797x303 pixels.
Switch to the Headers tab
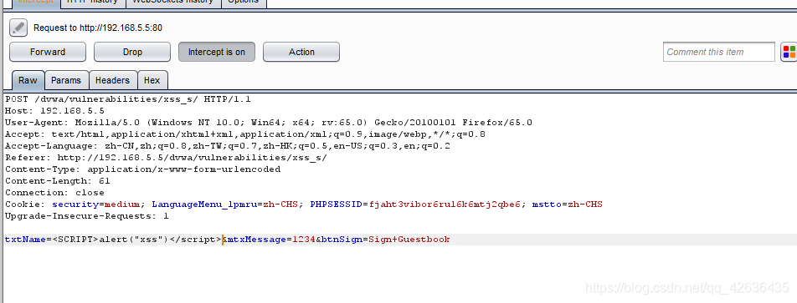click(x=112, y=80)
